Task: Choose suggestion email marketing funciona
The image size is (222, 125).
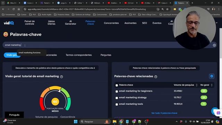Action: 29,52
